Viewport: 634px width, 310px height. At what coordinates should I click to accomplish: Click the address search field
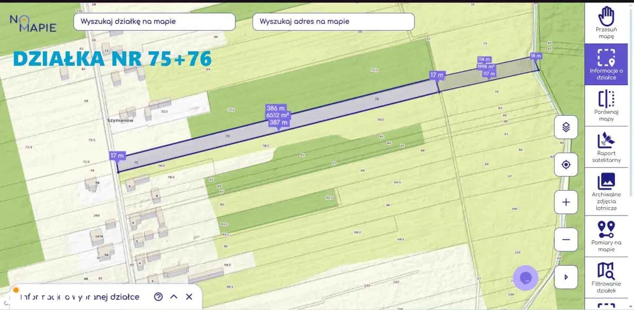[333, 22]
